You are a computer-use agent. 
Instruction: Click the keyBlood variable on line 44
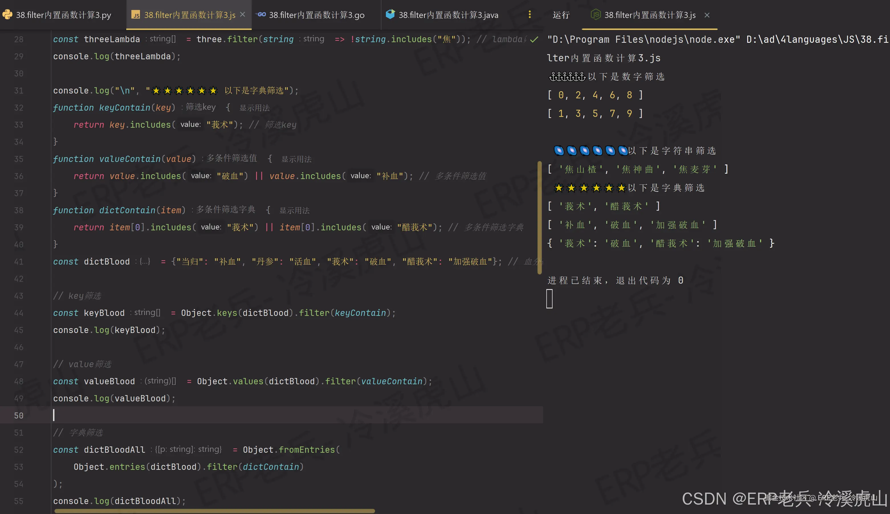[x=104, y=313]
